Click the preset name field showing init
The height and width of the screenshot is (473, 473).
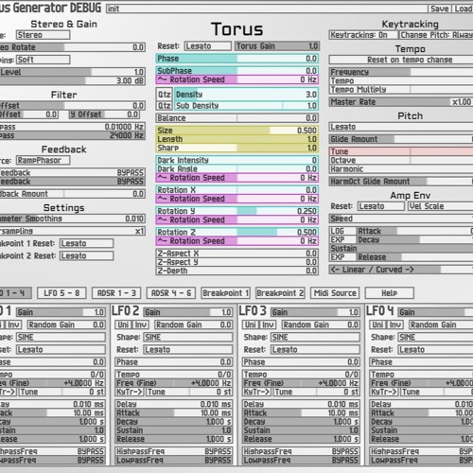point(266,9)
